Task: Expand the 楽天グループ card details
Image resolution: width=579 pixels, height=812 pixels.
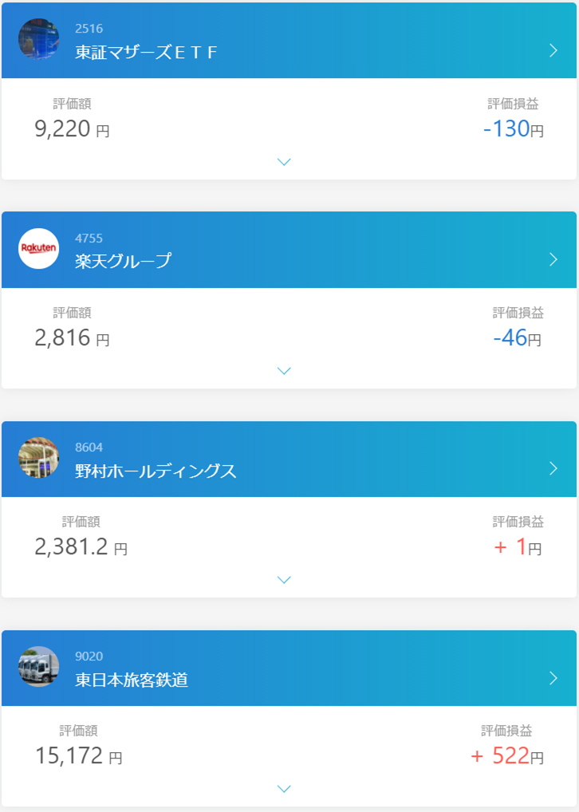Action: [284, 371]
